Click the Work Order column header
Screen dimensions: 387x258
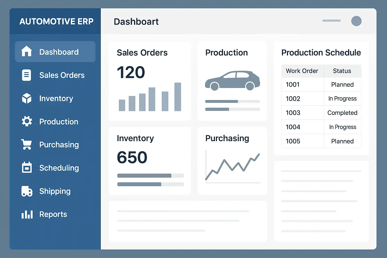tap(302, 71)
